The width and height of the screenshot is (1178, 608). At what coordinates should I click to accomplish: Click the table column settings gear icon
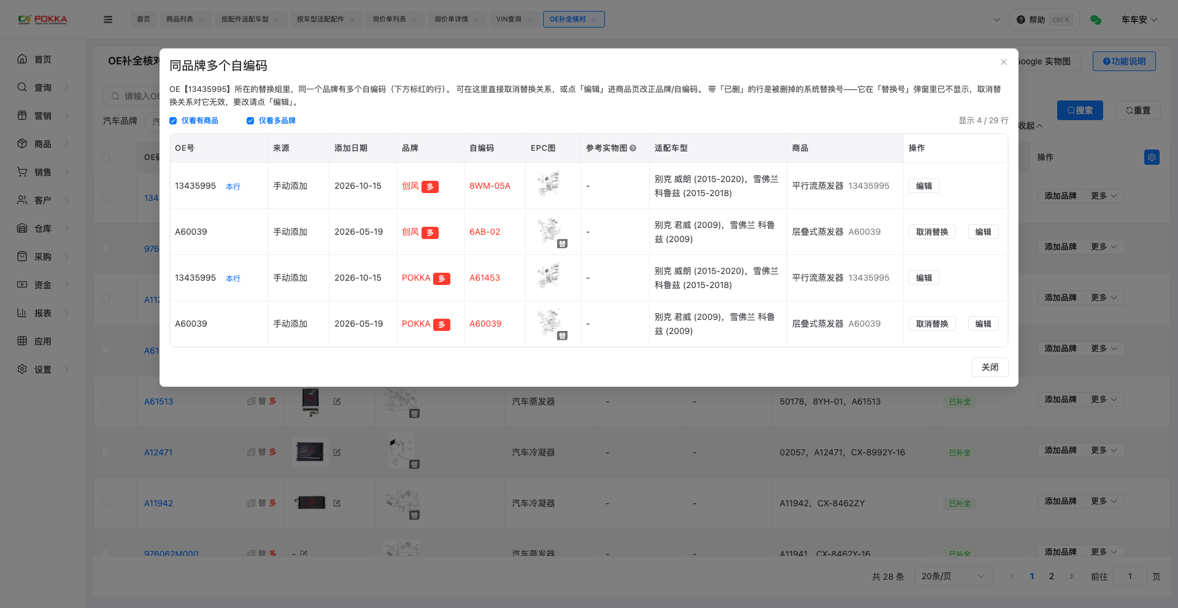point(1152,158)
